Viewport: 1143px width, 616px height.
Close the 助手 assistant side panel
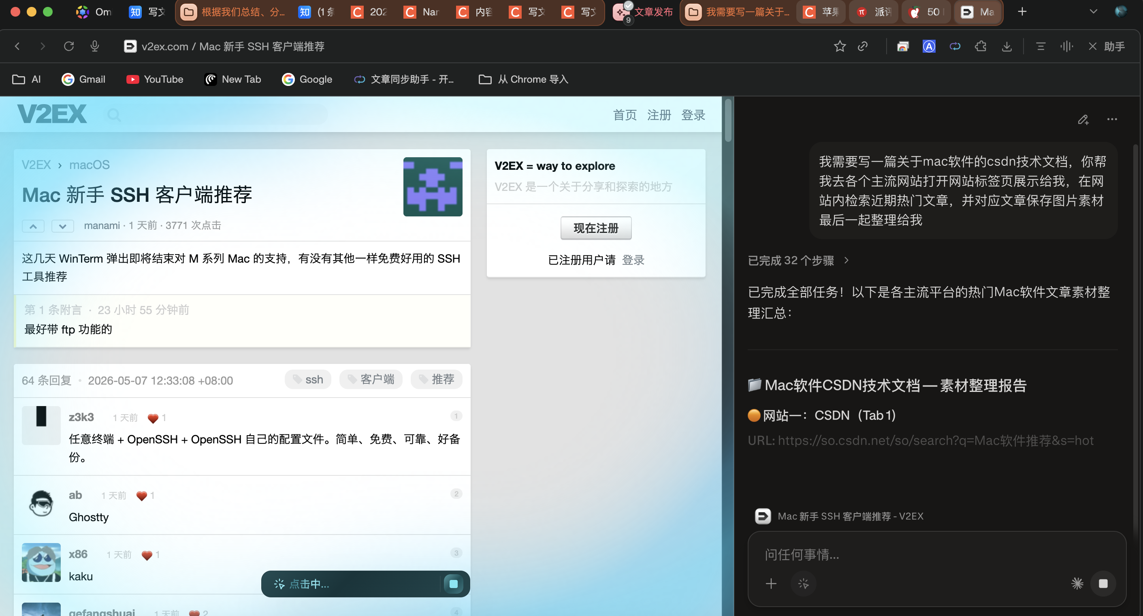(1092, 46)
